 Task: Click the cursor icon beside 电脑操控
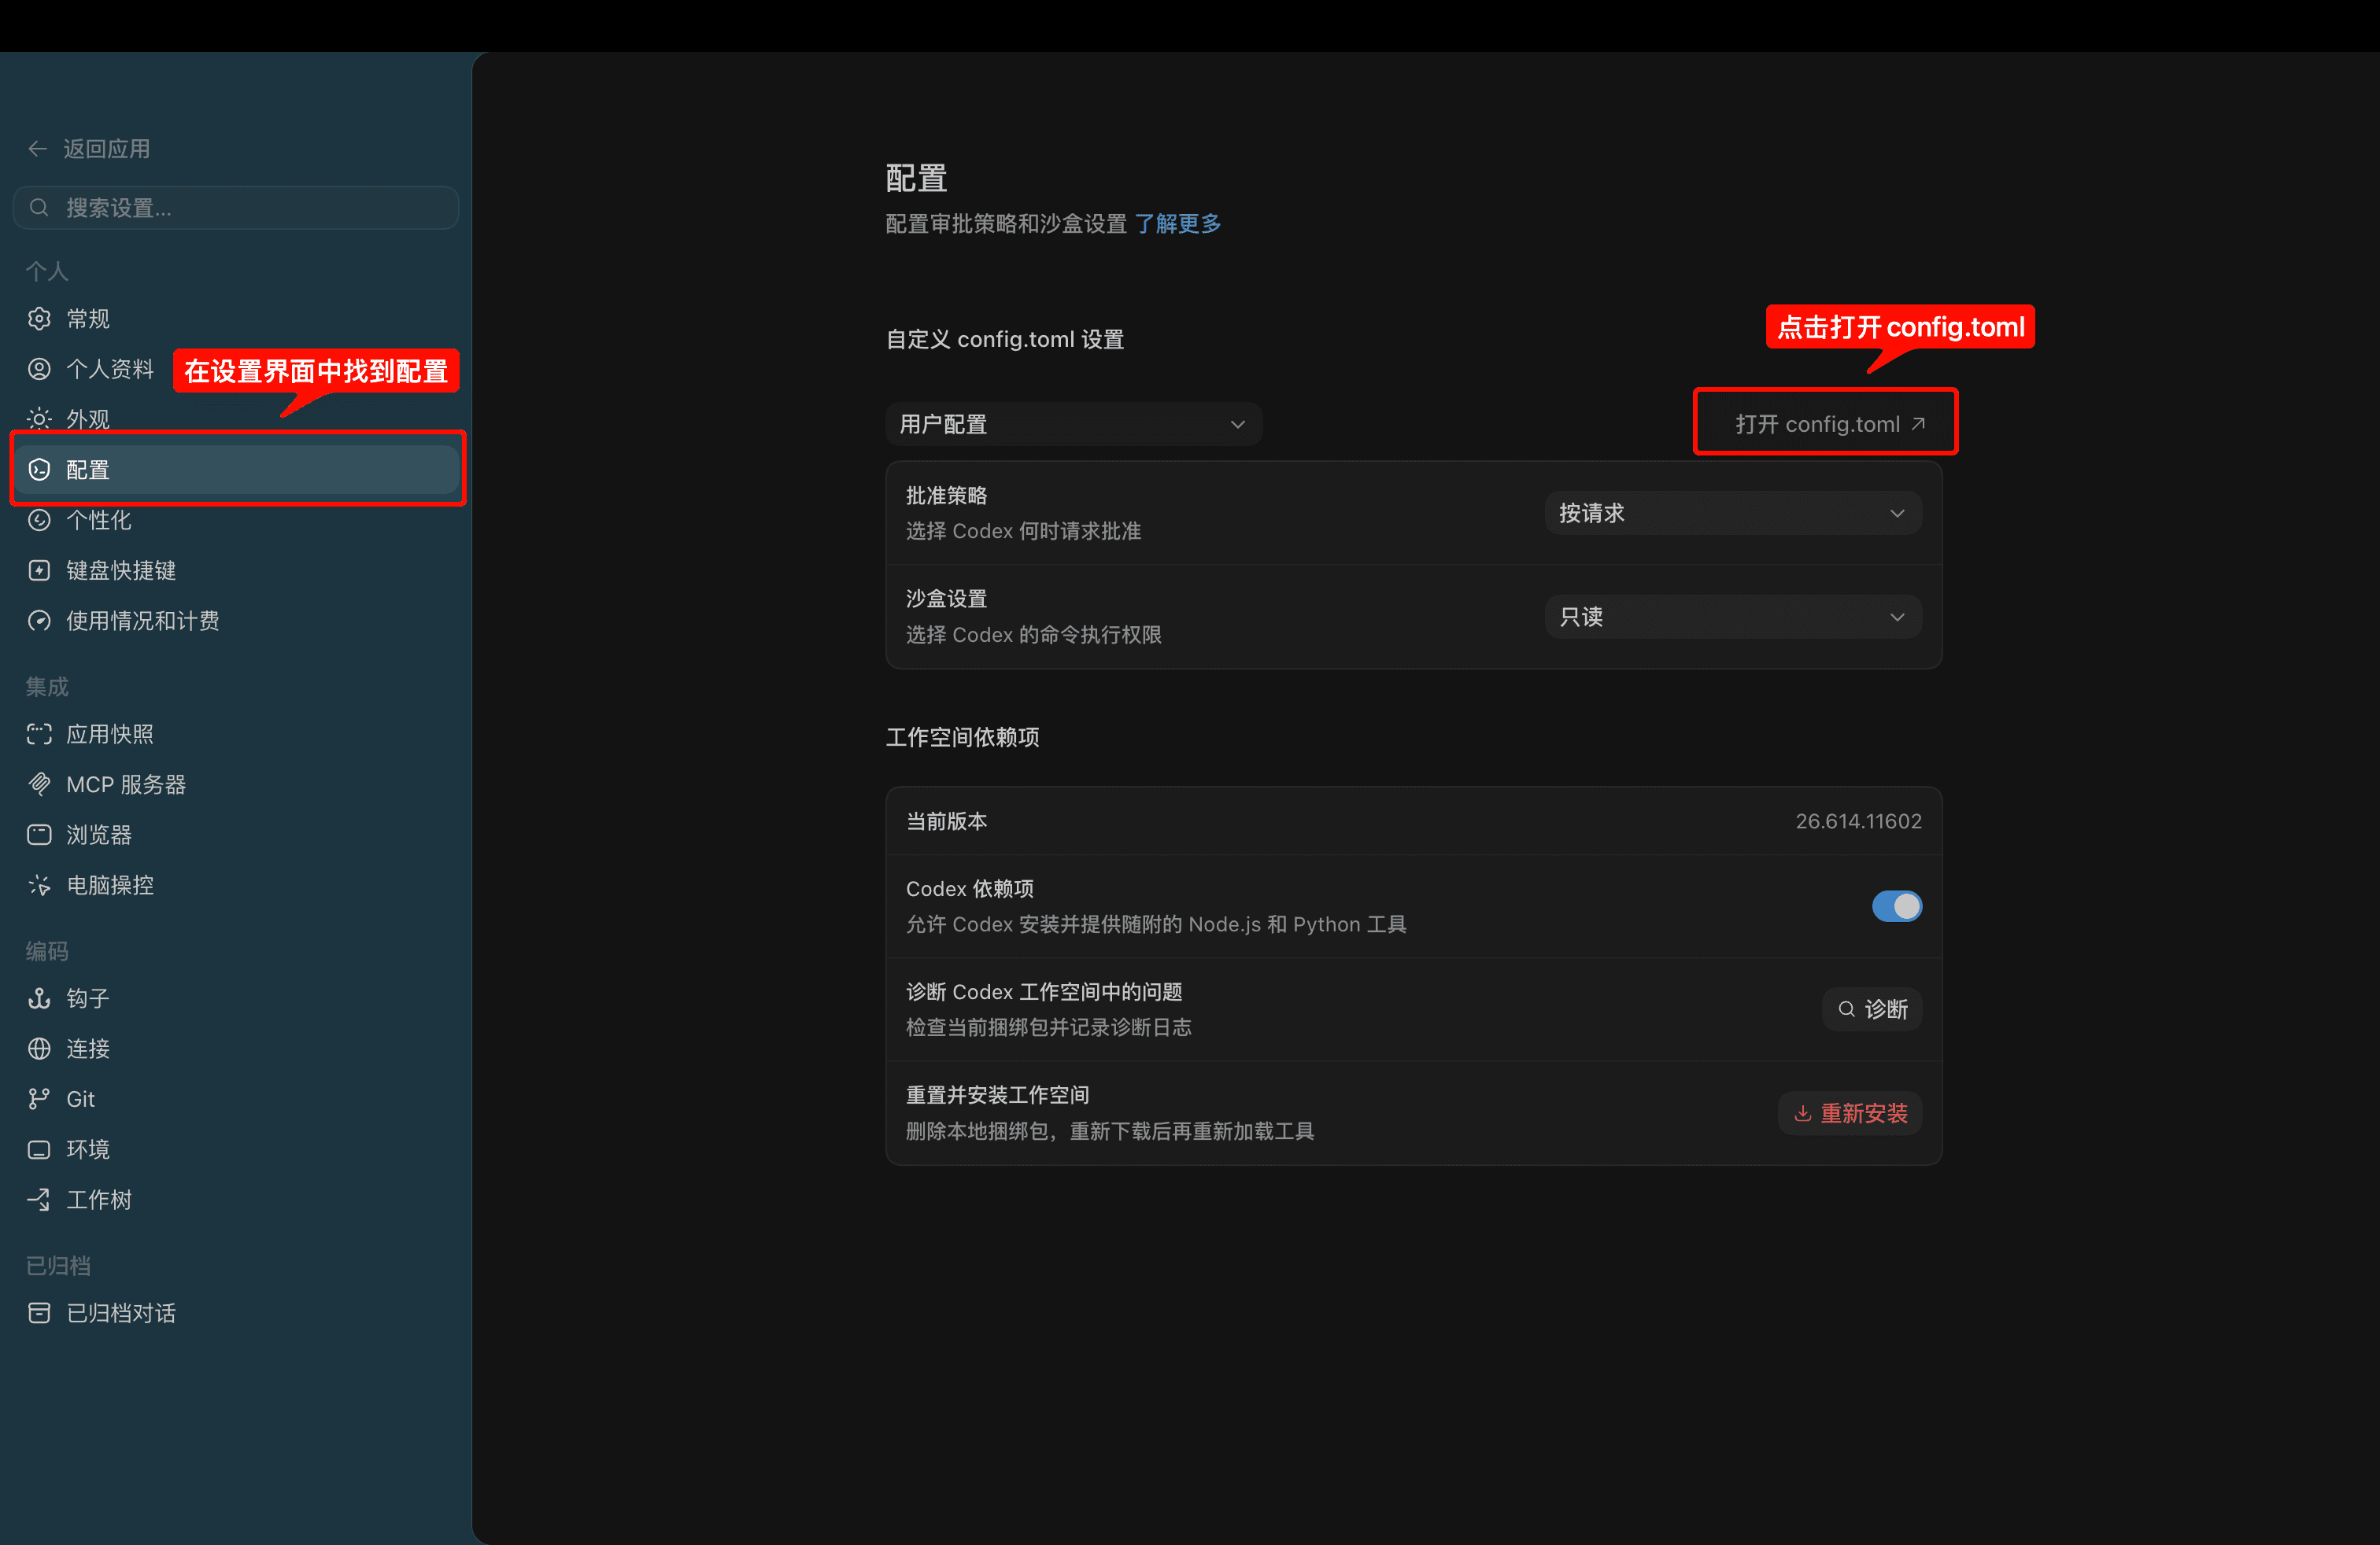(x=39, y=886)
